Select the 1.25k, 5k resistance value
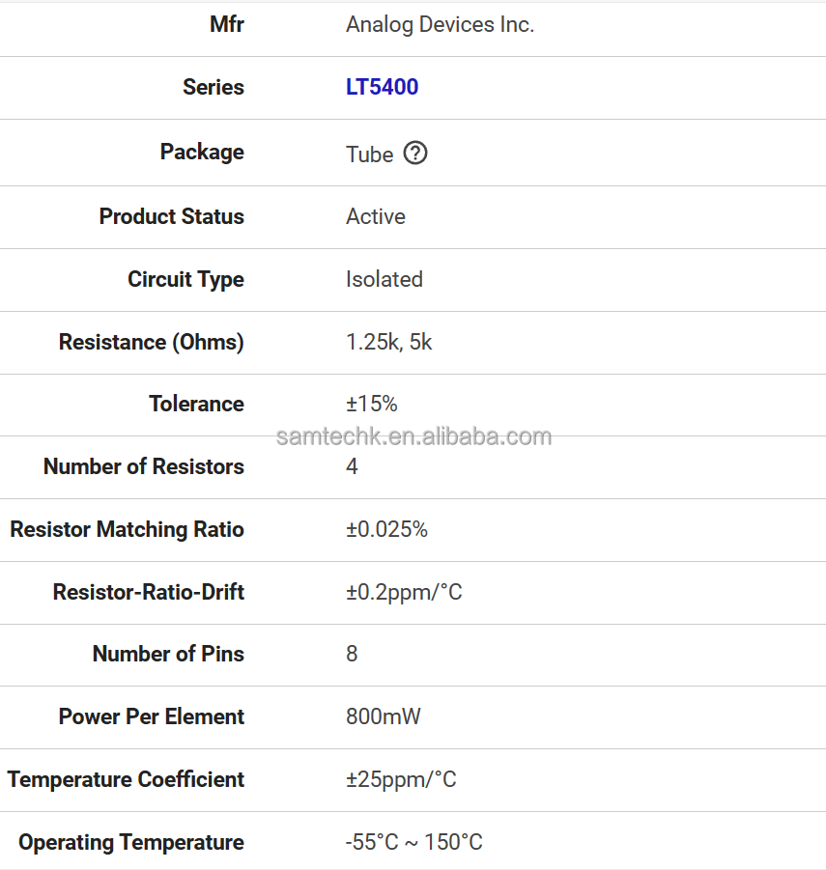 click(x=388, y=342)
